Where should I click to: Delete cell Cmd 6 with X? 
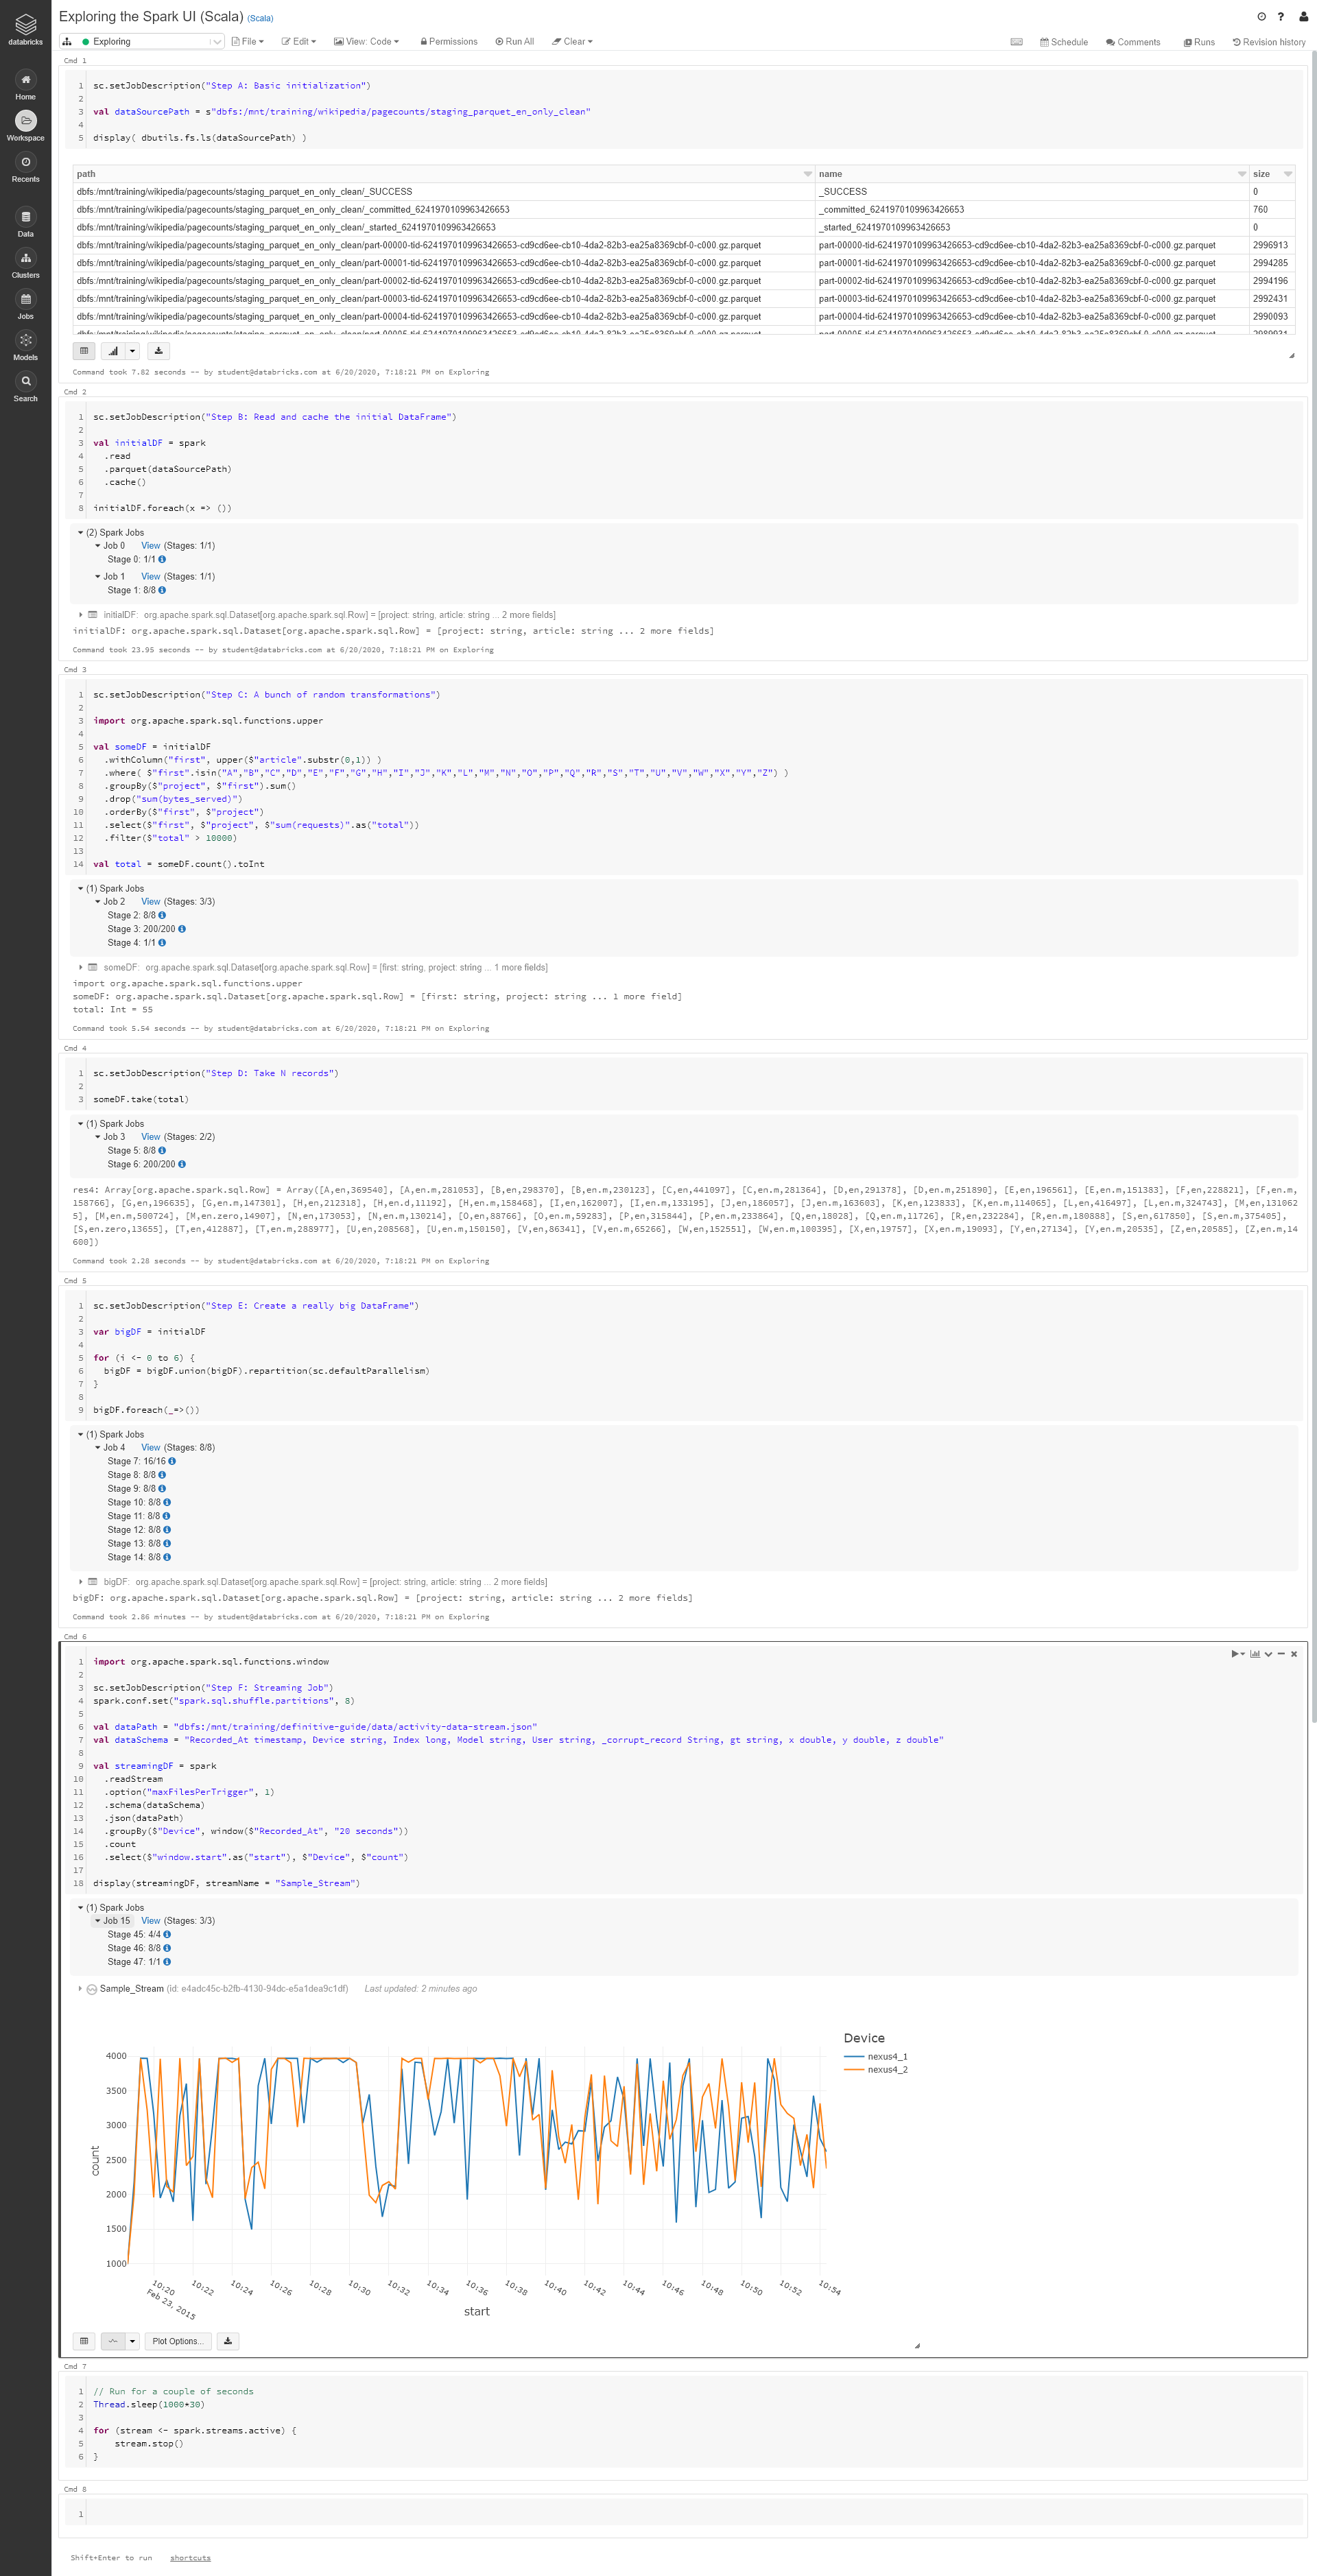(x=1294, y=1654)
